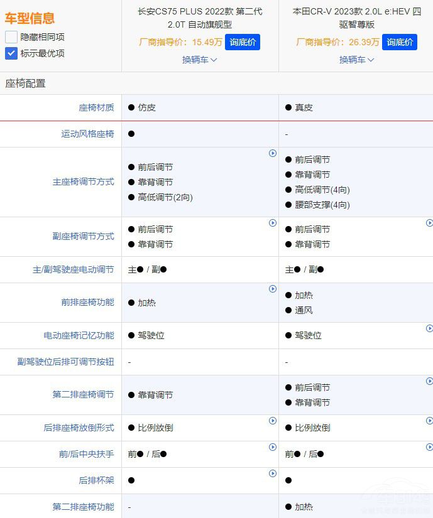Image resolution: width=433 pixels, height=518 pixels.
Task: Click 询底价 button for 长安CS75 PLUS
Action: coord(243,42)
